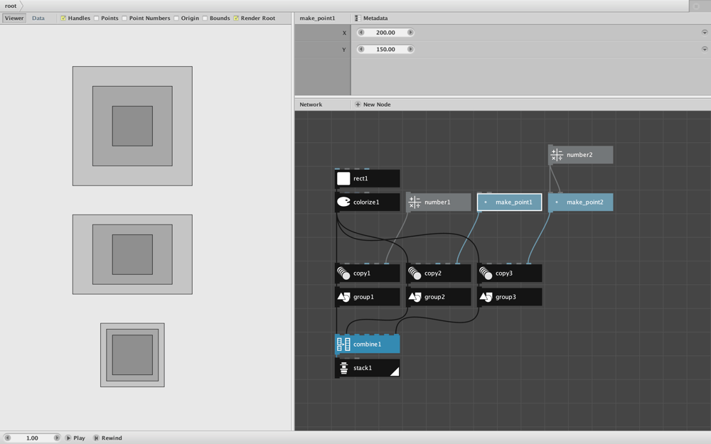Disable the Handles checkbox

[x=63, y=18]
